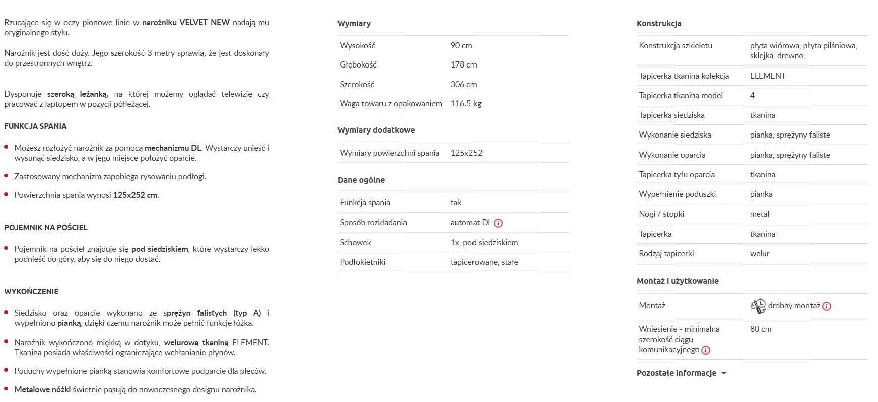Click the drobny montaż text
878x402 pixels.
794,306
